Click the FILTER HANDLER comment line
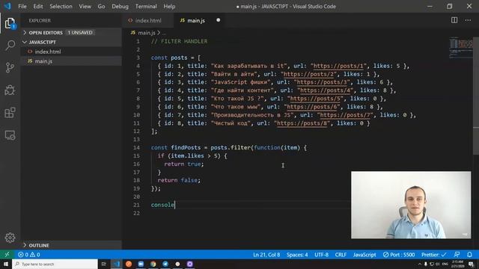Image resolution: width=479 pixels, height=269 pixels. (x=179, y=41)
